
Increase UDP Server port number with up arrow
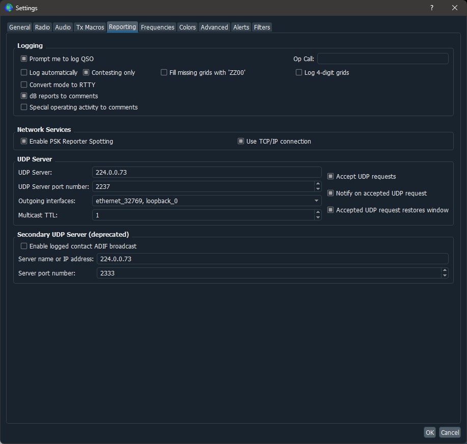[x=318, y=184]
